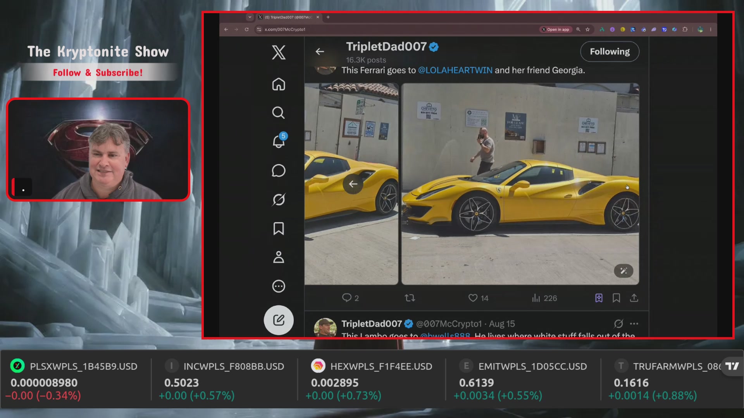Open a new browser tab with plus

328,17
